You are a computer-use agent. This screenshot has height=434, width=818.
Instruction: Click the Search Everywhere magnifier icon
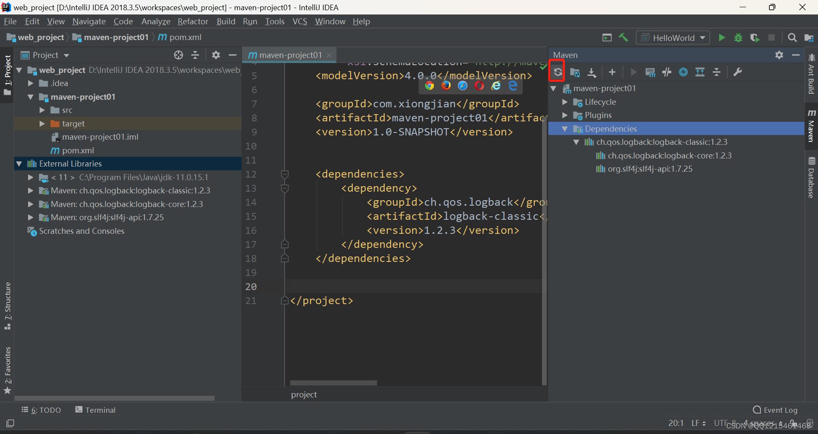tap(792, 38)
